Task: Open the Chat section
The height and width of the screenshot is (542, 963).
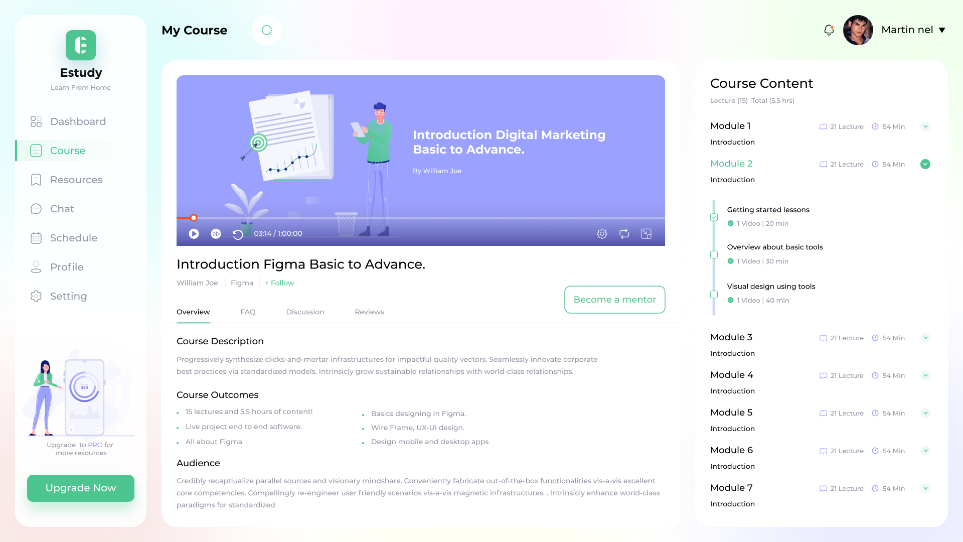Action: tap(61, 209)
